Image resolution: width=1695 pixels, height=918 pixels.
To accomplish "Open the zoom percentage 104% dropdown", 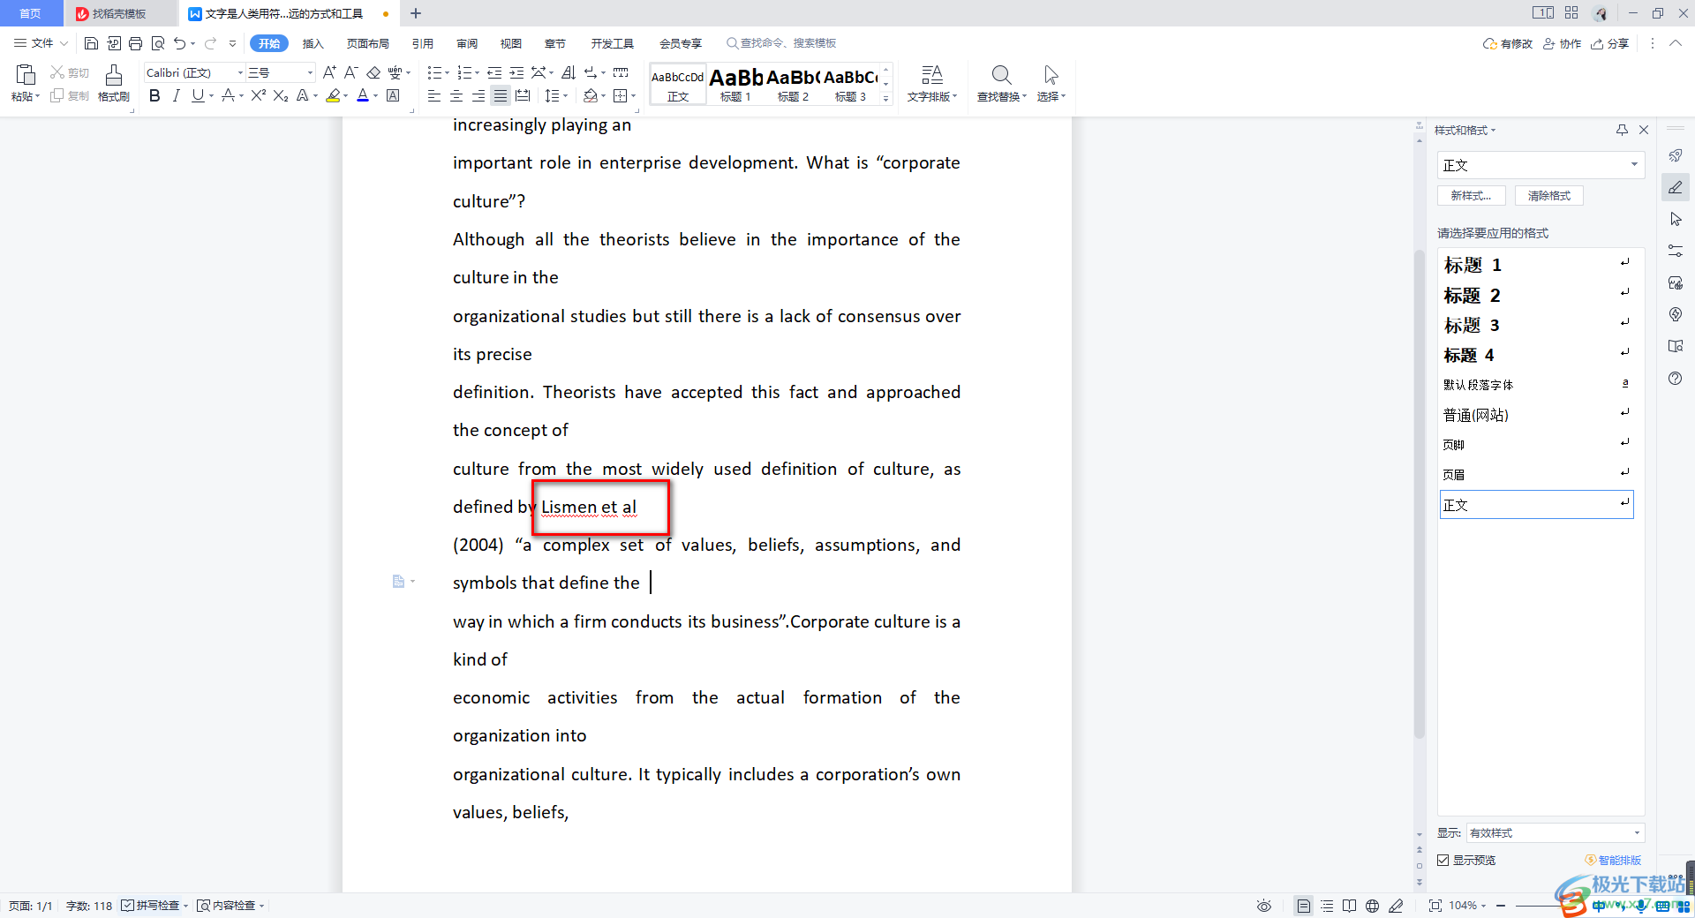I will [1467, 906].
